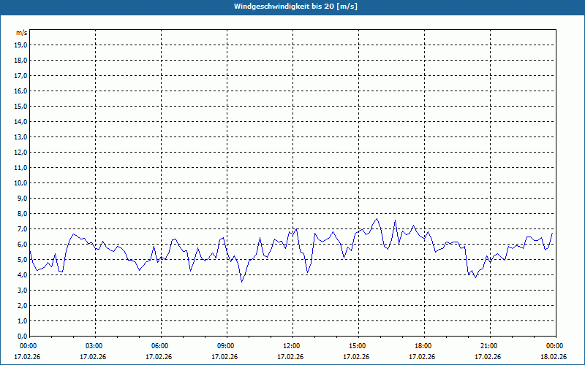The width and height of the screenshot is (585, 365).
Task: Click the 12:00 time label
Action: (292, 346)
